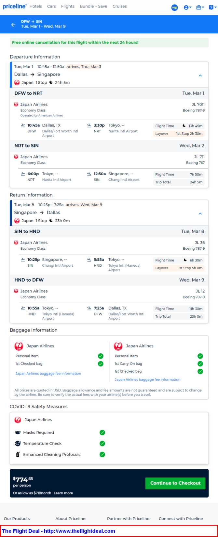This screenshot has height=537, width=218.
Task: Click the green check for Temperature Check
Action: coord(102,444)
